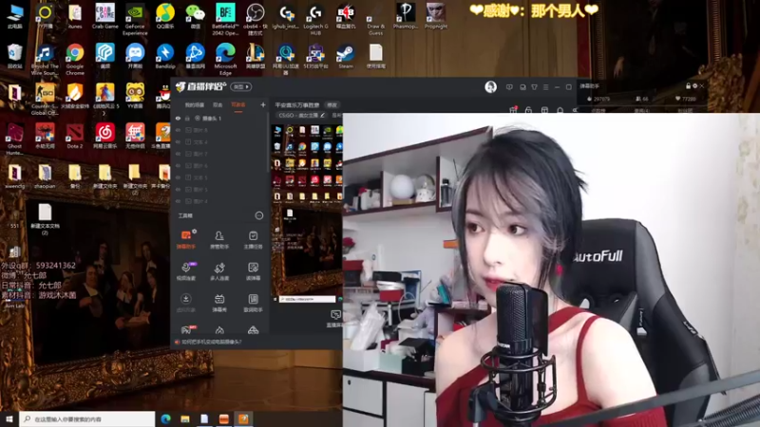Click the sources list vertical scrollbar
Image resolution: width=760 pixels, height=427 pixels.
pos(268,143)
